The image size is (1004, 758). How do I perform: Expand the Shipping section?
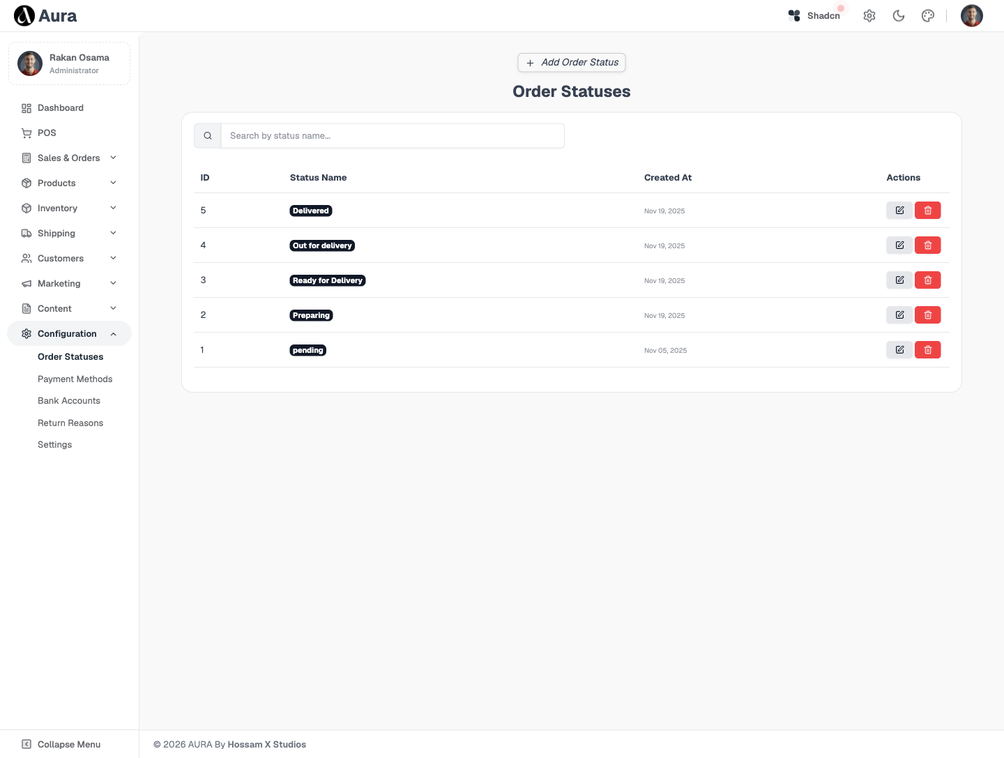[x=69, y=233]
